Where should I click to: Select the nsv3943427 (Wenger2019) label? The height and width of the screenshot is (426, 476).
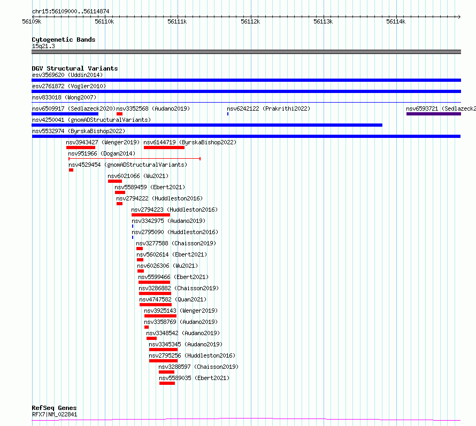pyautogui.click(x=103, y=142)
